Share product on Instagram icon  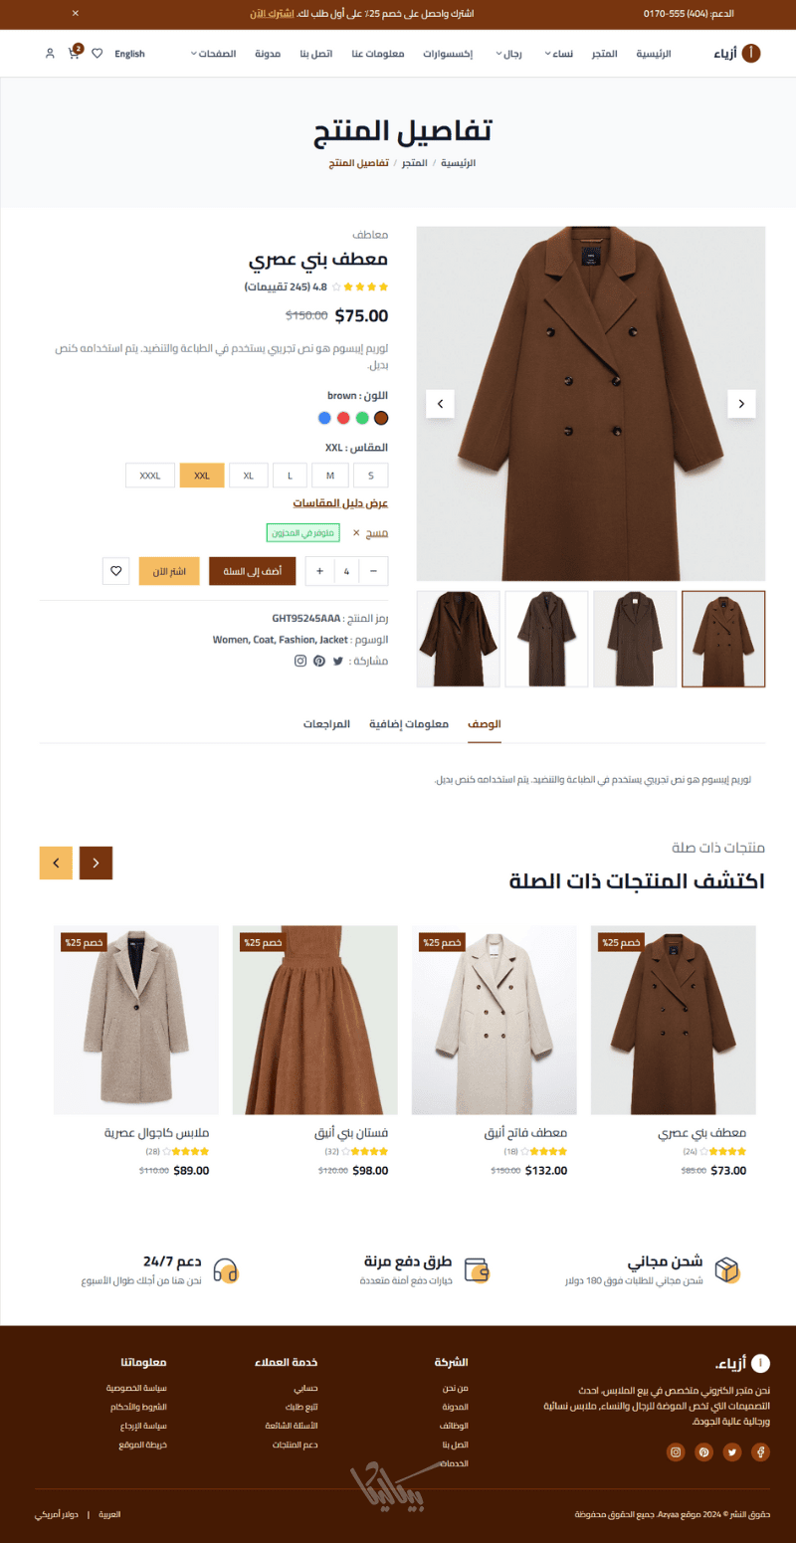[x=299, y=661]
